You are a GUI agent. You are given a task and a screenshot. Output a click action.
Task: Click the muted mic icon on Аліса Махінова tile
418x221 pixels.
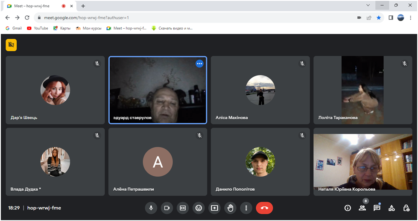(x=302, y=64)
